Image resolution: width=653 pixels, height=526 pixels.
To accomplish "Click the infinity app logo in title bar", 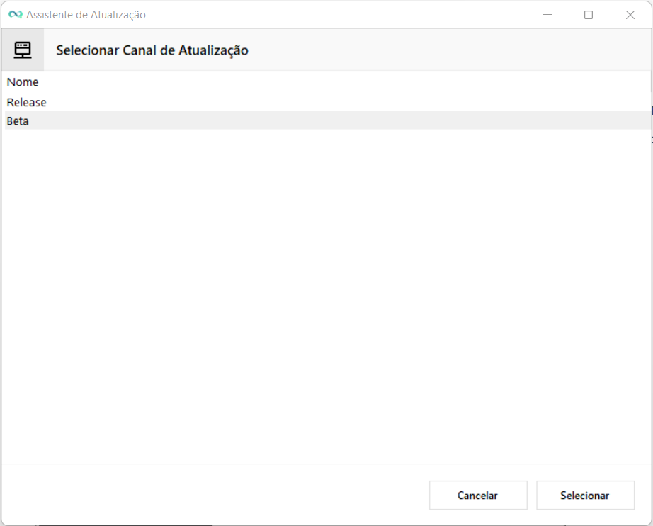I will coord(15,15).
